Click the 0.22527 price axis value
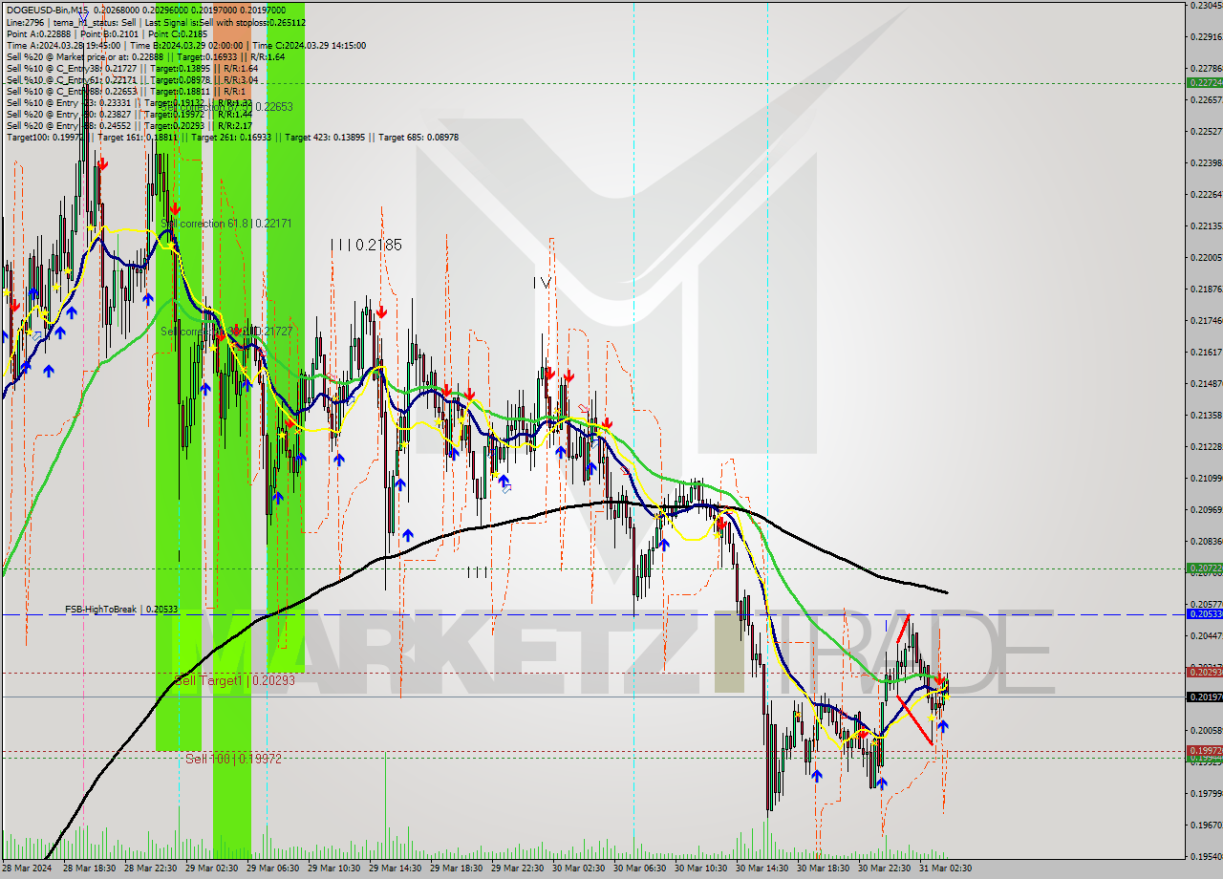Image resolution: width=1223 pixels, height=879 pixels. (1207, 131)
